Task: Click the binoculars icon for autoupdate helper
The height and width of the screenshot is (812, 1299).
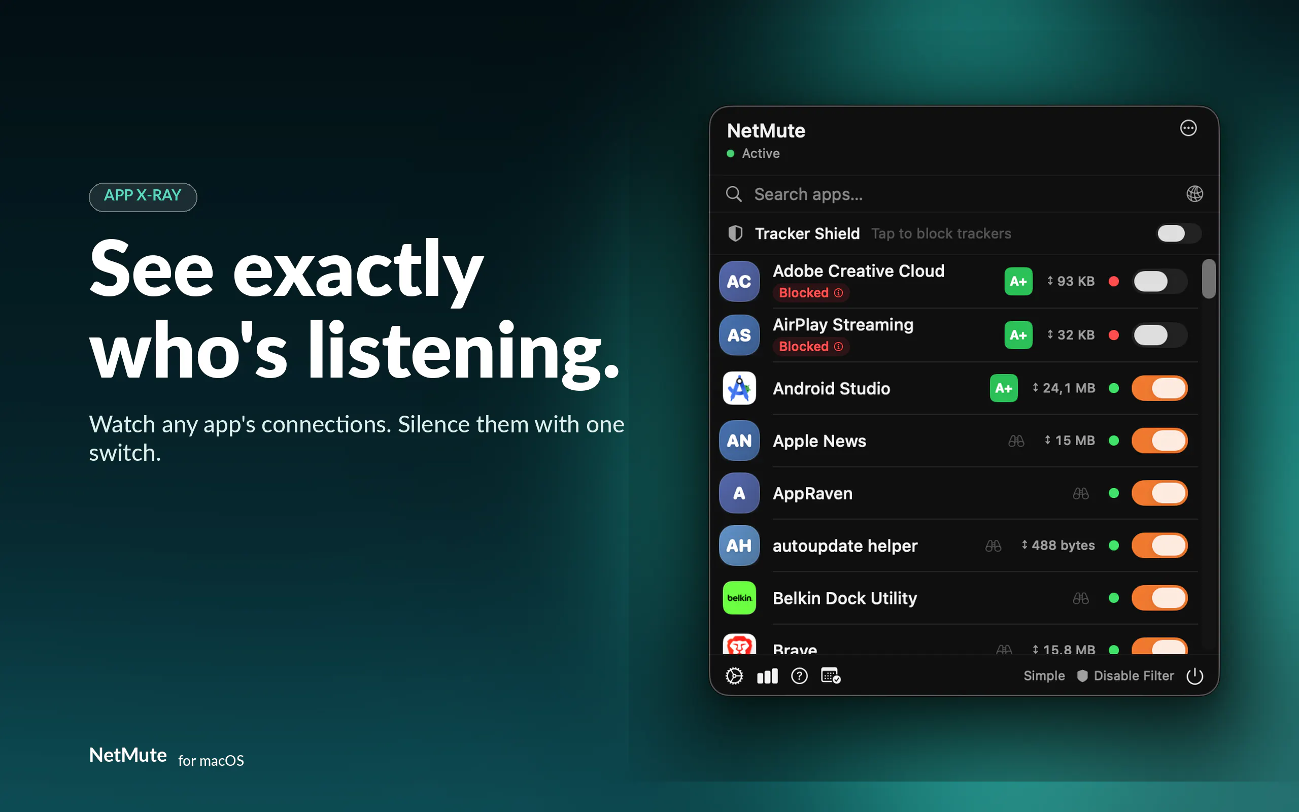Action: pos(993,546)
